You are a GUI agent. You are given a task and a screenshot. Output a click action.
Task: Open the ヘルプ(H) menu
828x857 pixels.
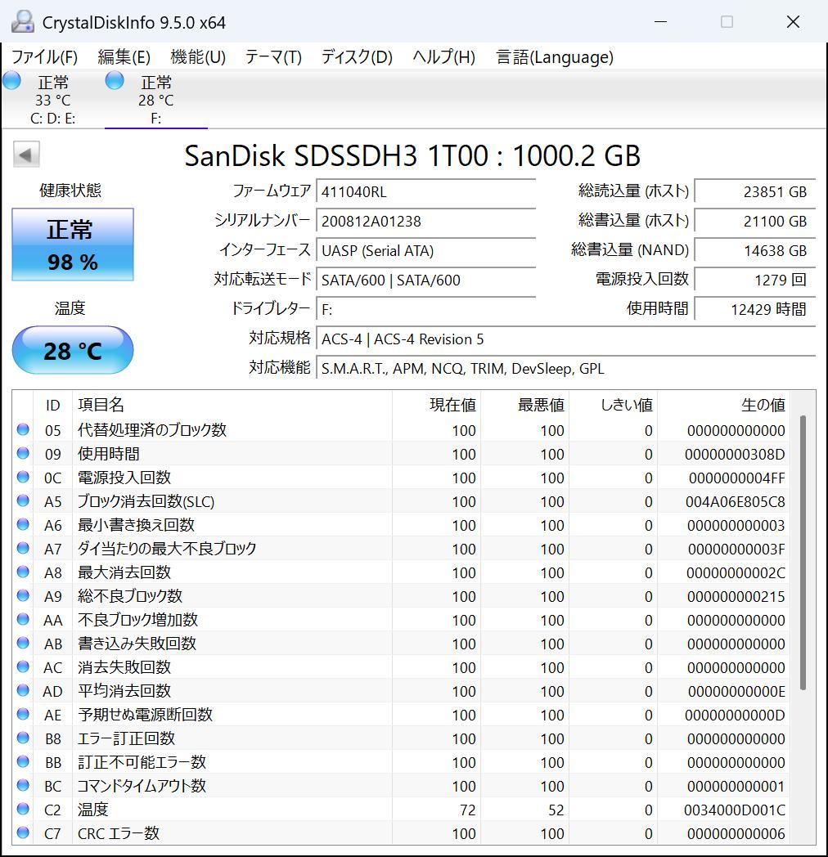443,57
